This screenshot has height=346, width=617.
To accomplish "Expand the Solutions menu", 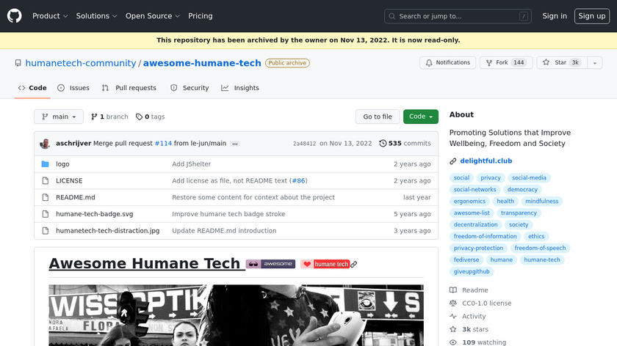I will click(96, 16).
